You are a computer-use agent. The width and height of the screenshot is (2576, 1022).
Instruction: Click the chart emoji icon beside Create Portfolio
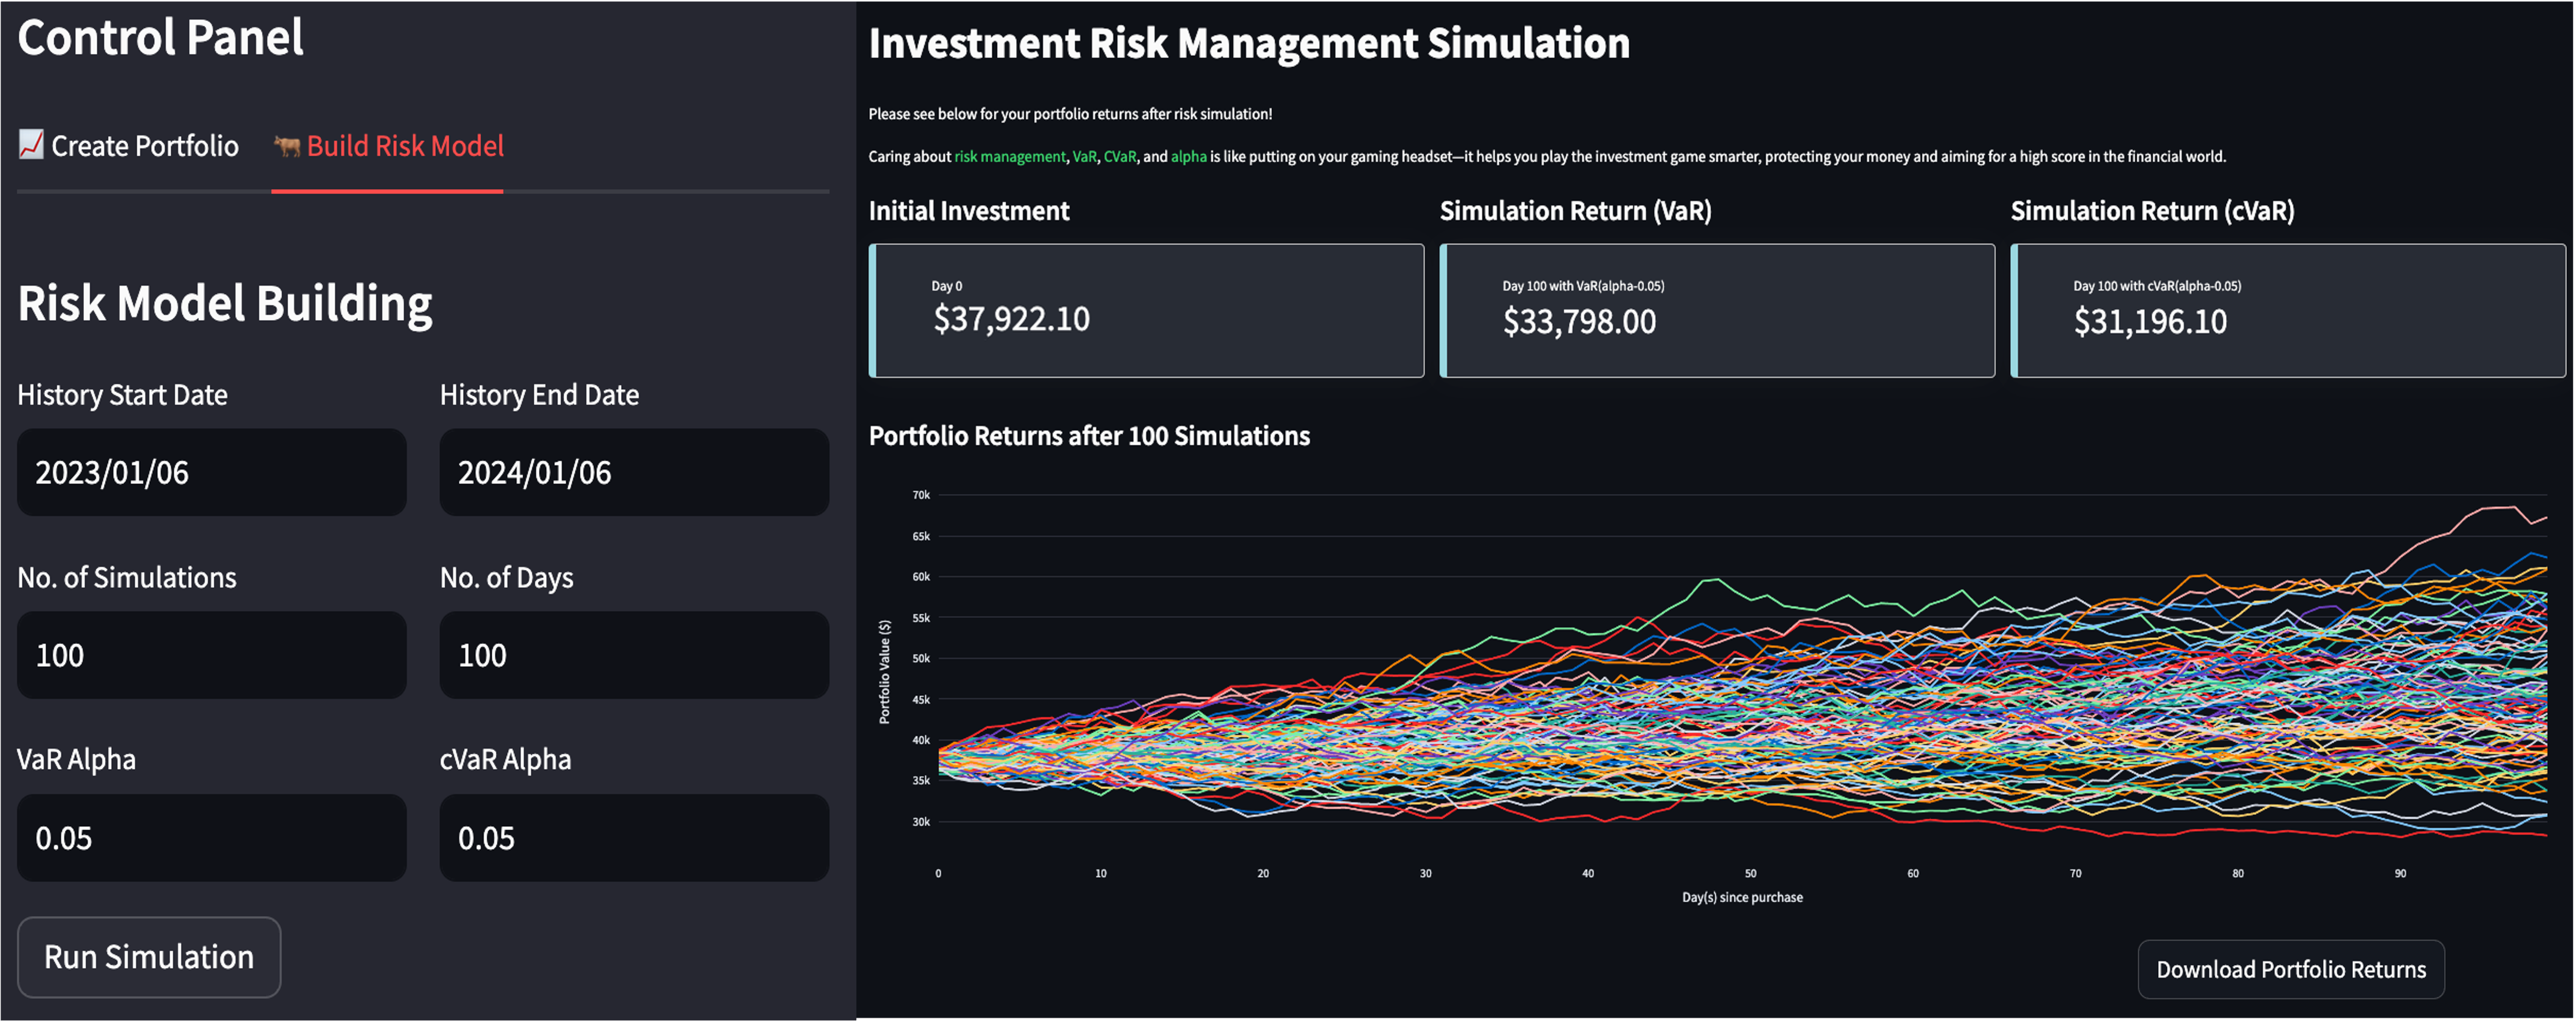(31, 145)
